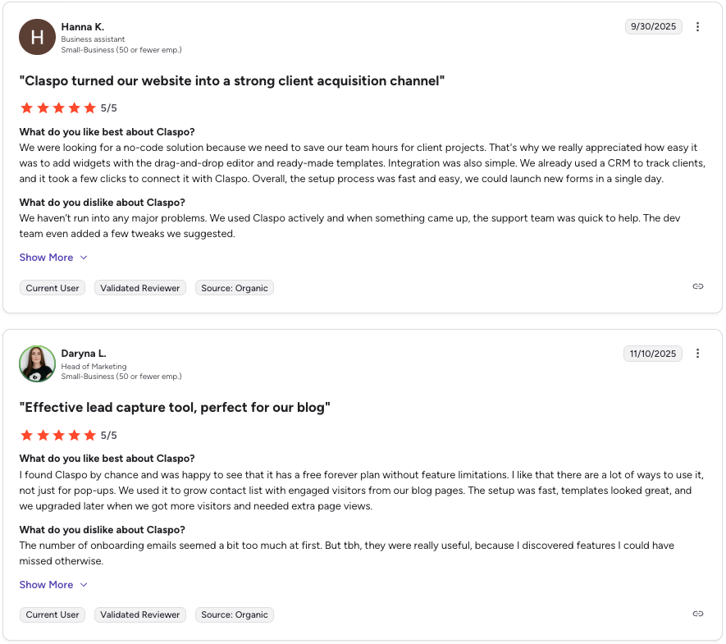Click the star rating on Hanna K.'s review
This screenshot has width=726, height=644.
coord(58,107)
